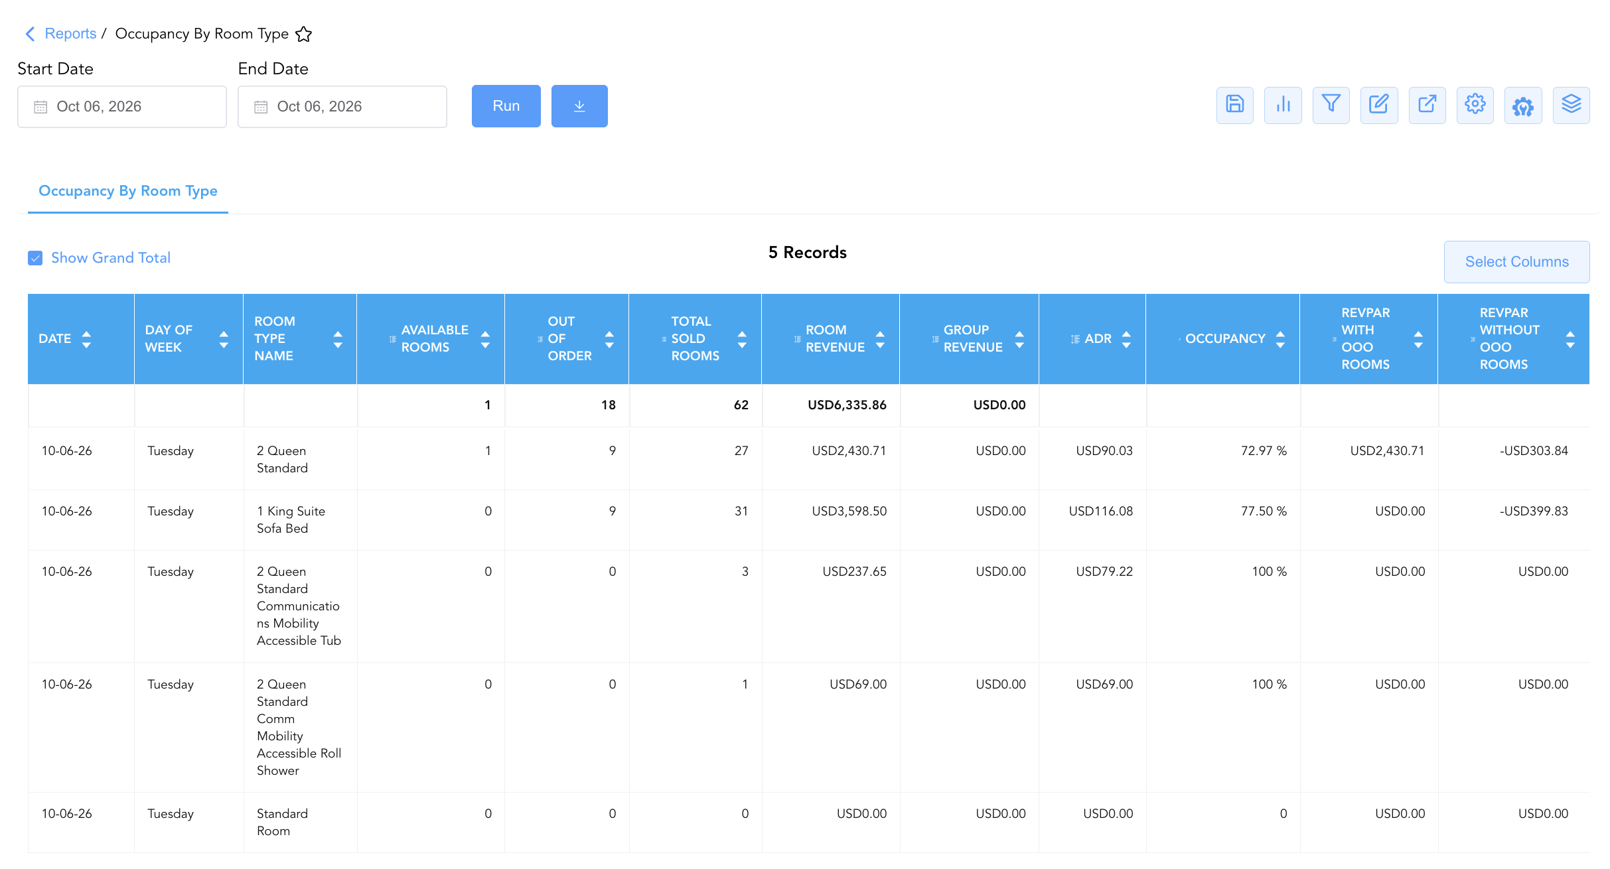Click the edit report pencil icon
Screen dimensions: 1610x869
coord(1379,105)
